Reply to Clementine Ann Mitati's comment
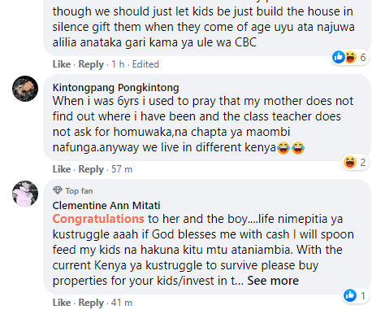Screen dimensions: 372x310 click(x=91, y=303)
